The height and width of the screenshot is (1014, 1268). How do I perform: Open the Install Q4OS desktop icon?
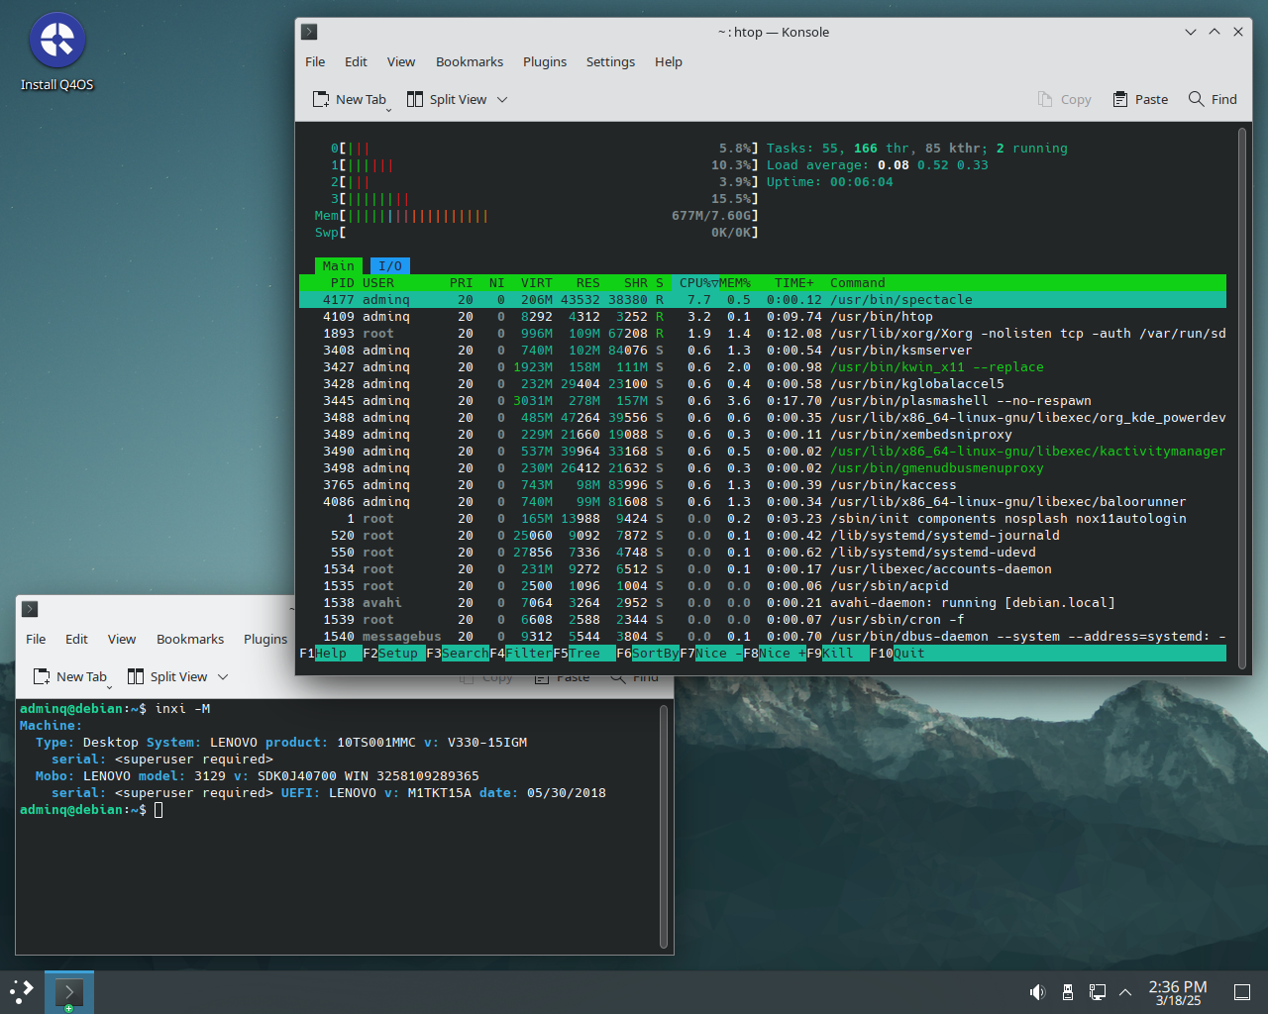pos(57,53)
